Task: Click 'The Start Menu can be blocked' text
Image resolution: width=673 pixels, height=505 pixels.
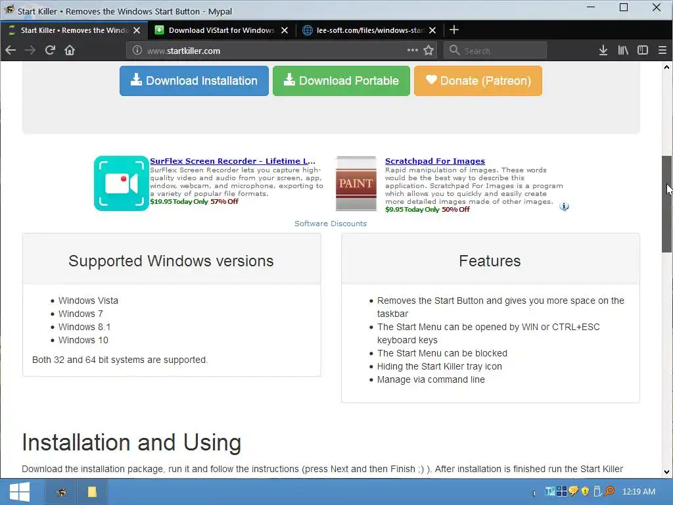Action: click(442, 353)
